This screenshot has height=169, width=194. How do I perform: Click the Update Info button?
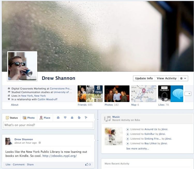click(x=144, y=78)
